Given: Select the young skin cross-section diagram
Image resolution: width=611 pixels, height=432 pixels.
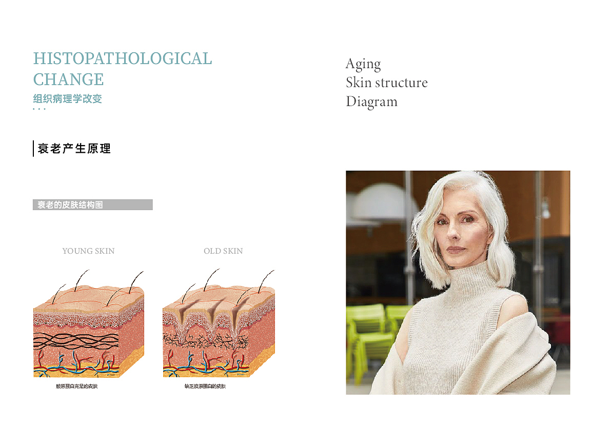Looking at the screenshot, I should click(x=89, y=323).
